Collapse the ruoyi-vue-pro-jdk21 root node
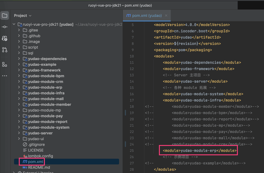This screenshot has height=173, width=264. tap(13, 25)
